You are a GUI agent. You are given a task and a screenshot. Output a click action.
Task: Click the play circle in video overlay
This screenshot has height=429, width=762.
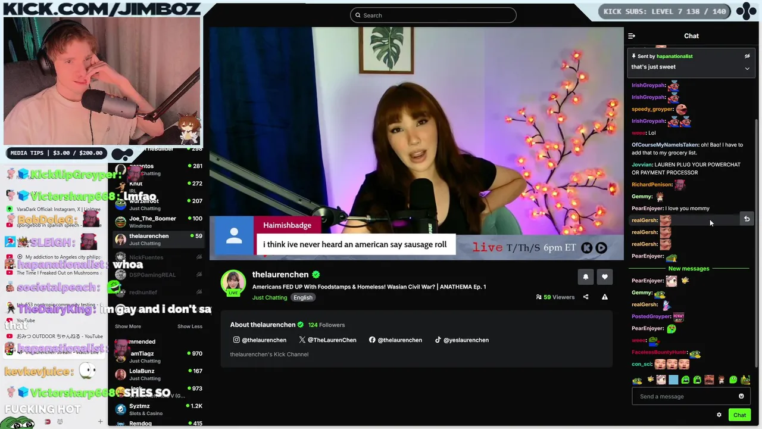pos(601,248)
